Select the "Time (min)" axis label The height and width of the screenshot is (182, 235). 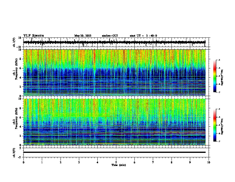[119, 165]
